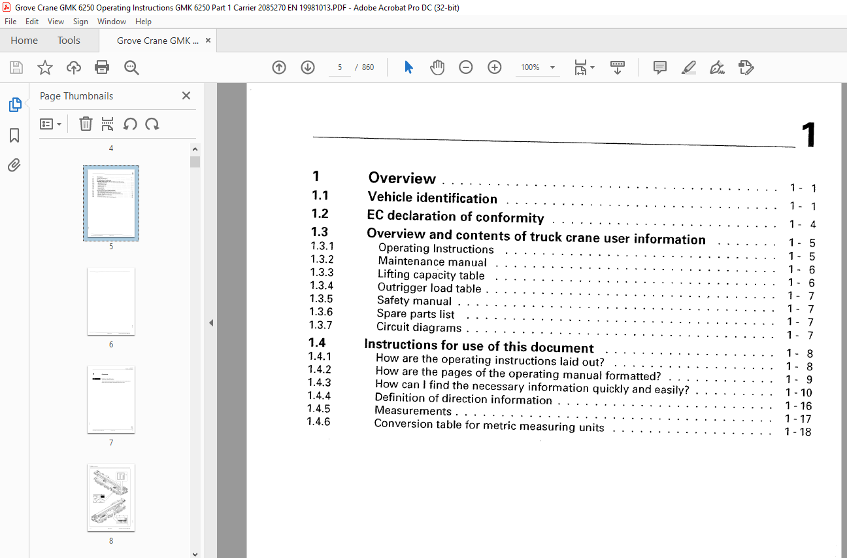Open the Sign document pen tool
847x558 pixels.
[717, 67]
